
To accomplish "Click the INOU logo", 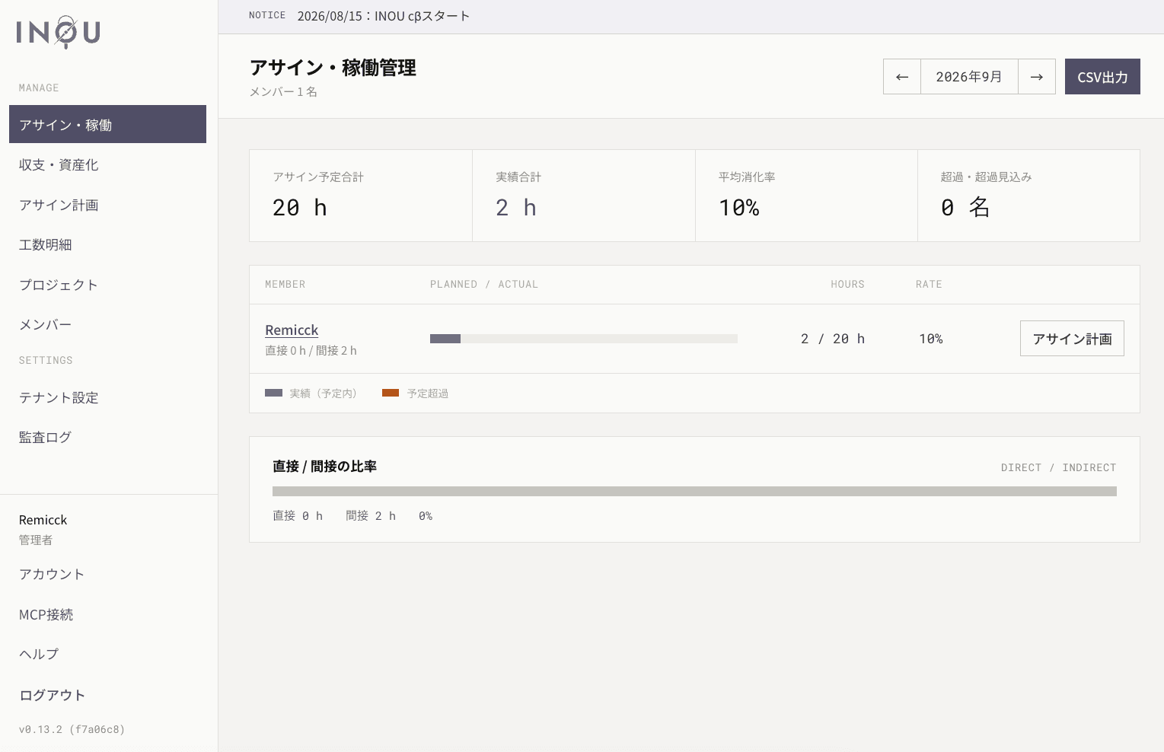I will tap(59, 32).
